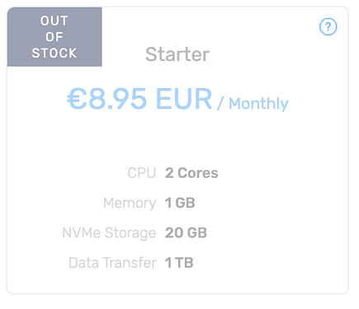Click the word Monthly
Image resolution: width=359 pixels, height=309 pixels.
258,104
